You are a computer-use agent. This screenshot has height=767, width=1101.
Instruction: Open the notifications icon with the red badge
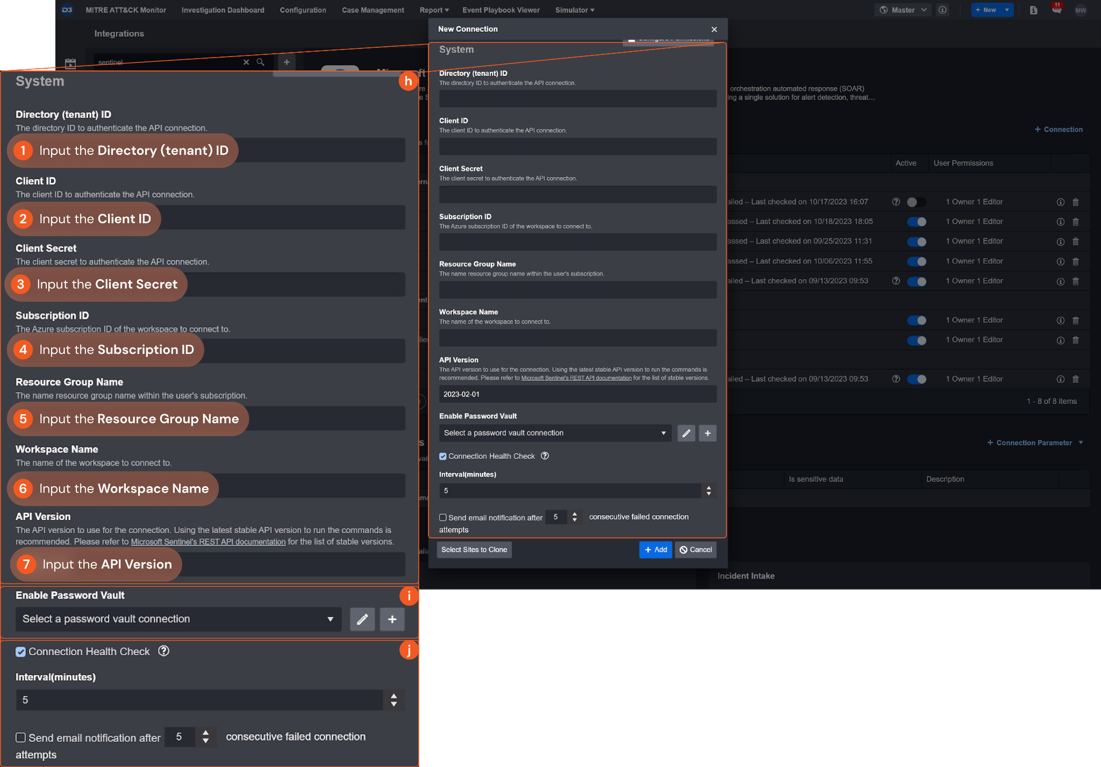point(1056,10)
